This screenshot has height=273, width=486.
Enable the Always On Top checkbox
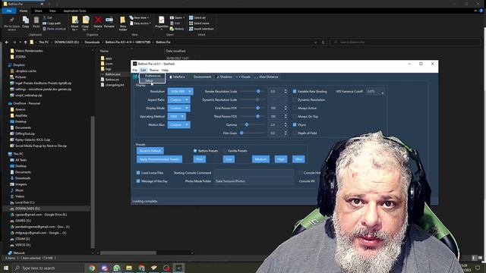[x=295, y=116]
